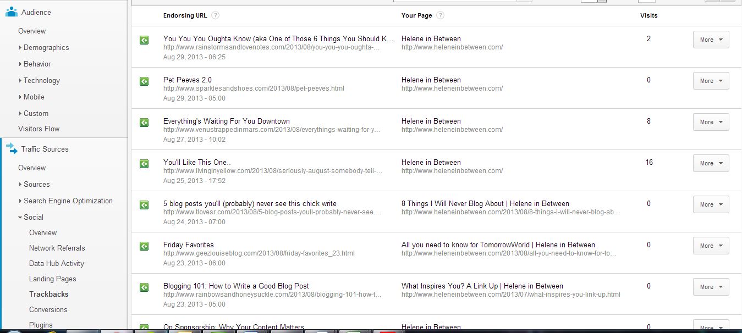Screen dimensions: 742x333
Task: Expand the Mobile section
Action: [31, 97]
